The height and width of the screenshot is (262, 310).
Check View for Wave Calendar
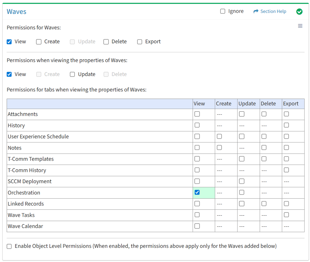197,226
